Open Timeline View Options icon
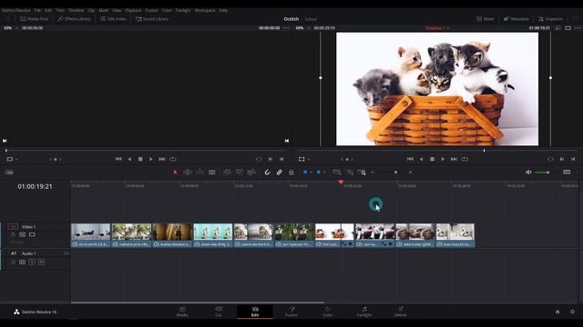 (x=9, y=172)
